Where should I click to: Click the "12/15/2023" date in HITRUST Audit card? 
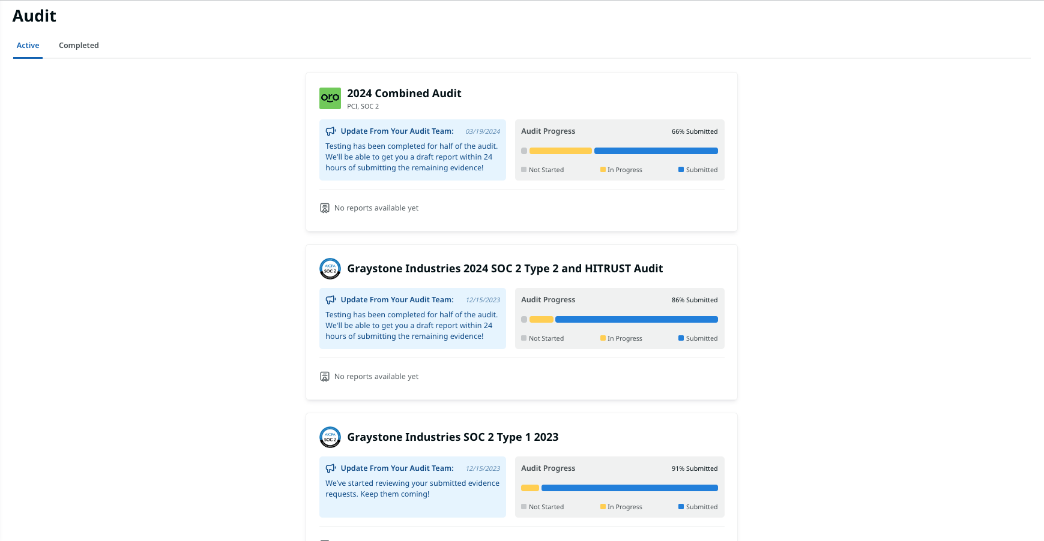(x=483, y=300)
